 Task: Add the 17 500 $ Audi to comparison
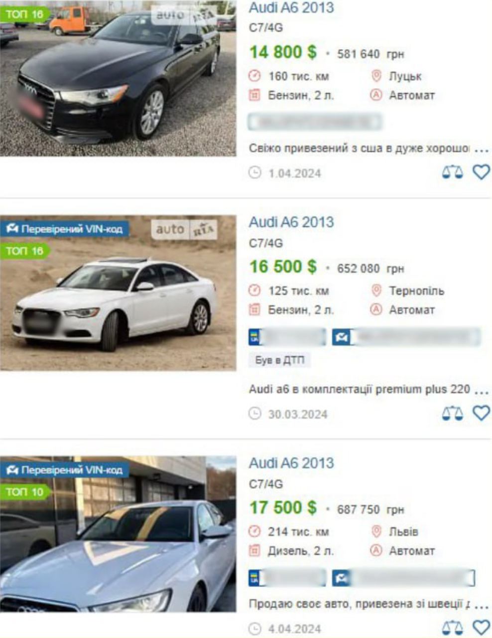pyautogui.click(x=452, y=628)
